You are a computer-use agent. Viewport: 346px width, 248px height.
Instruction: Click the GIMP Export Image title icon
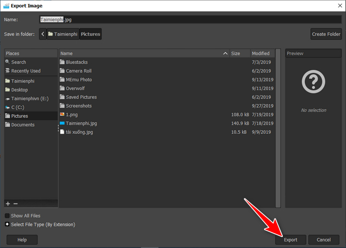click(x=6, y=5)
